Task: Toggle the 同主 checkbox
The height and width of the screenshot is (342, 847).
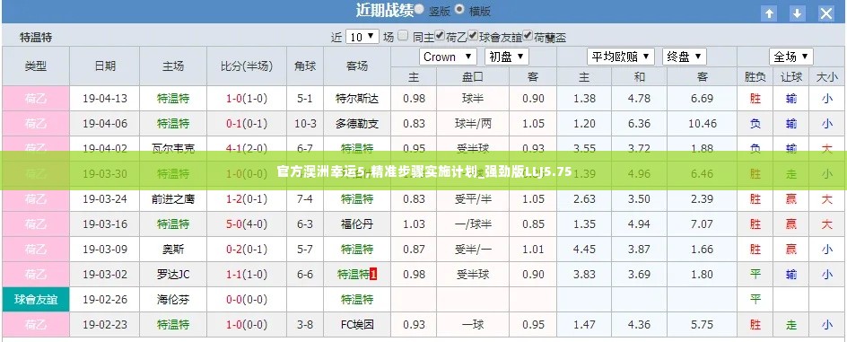Action: click(403, 36)
